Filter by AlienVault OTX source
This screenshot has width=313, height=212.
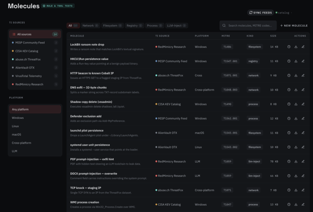tap(35, 68)
